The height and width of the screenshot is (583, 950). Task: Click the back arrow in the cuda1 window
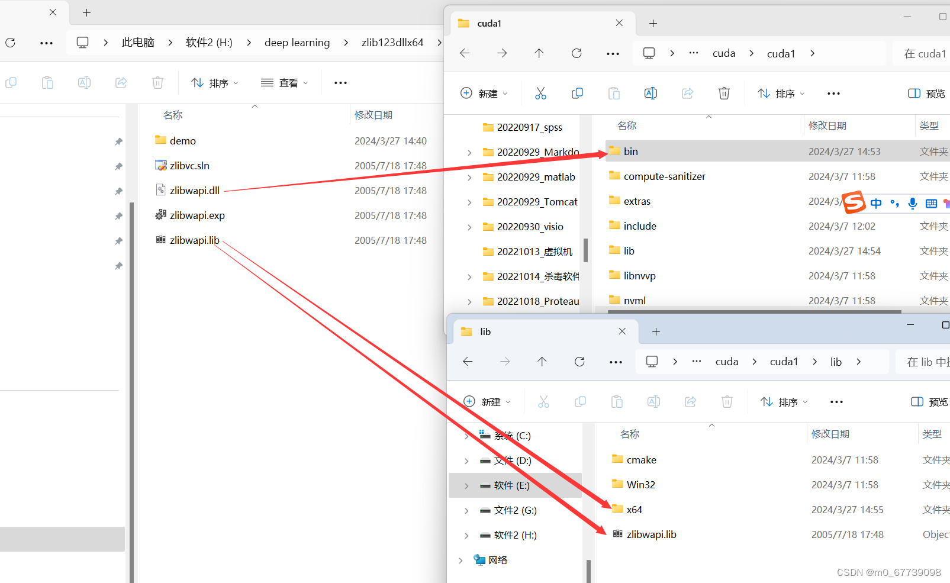(x=465, y=53)
